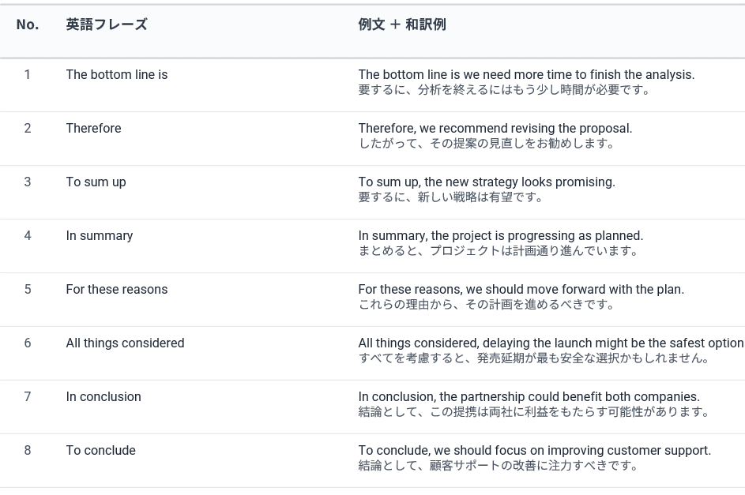The width and height of the screenshot is (745, 495).
Task: Click the sentence about delaying the launch
Action: point(551,343)
